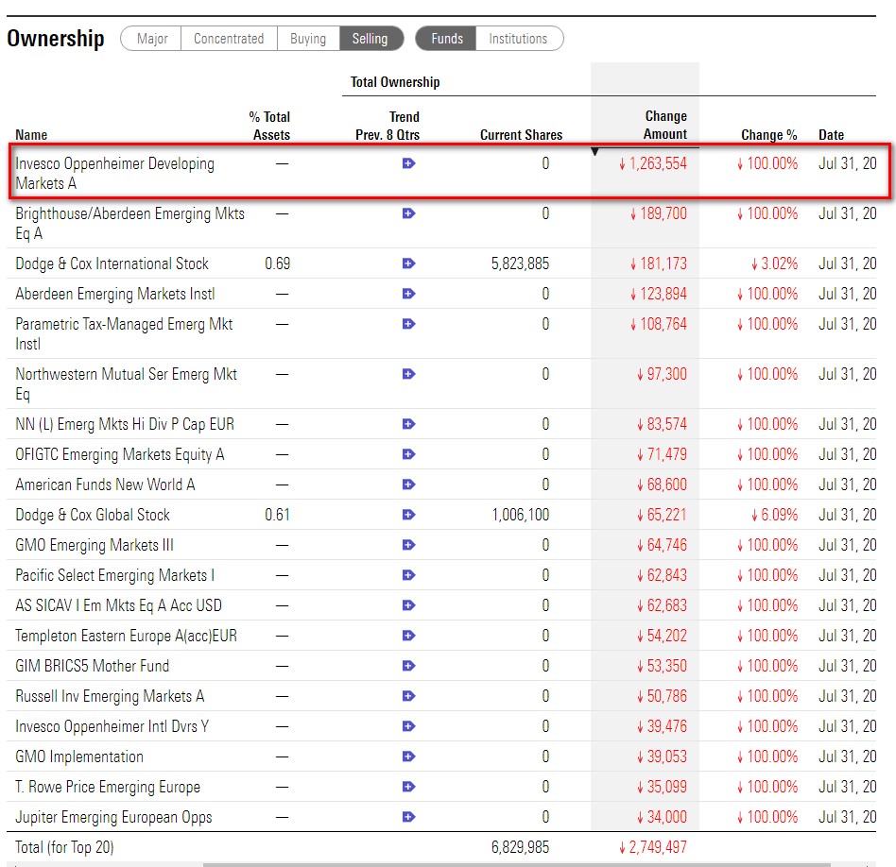Open Brighthouse/Aberdeen Emerging Mkts Eq A fund
This screenshot has width=896, height=867.
(129, 223)
